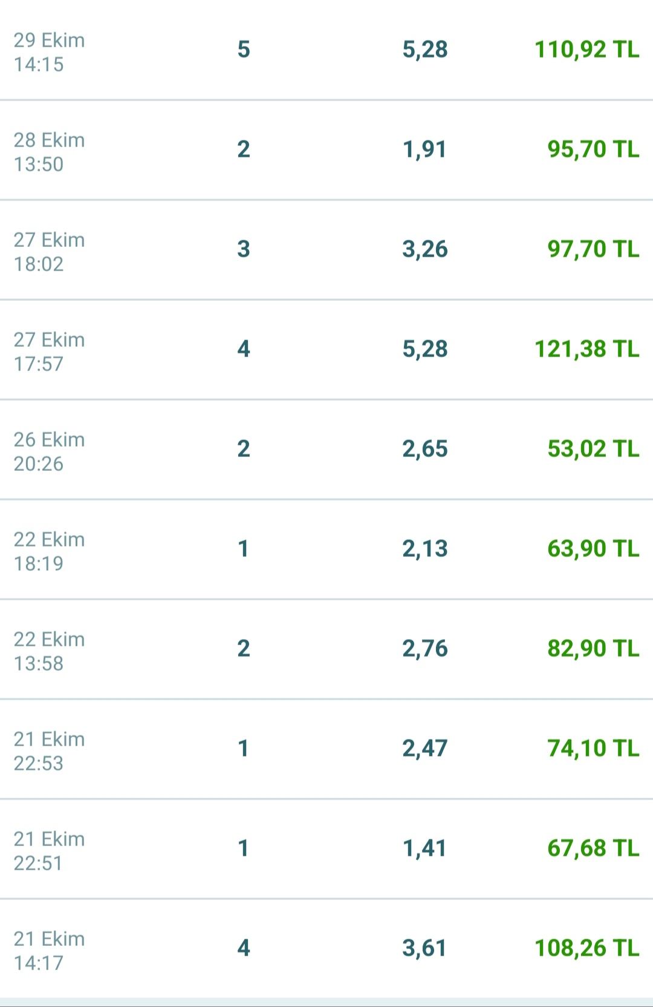The height and width of the screenshot is (1007, 653).
Task: Select the 21 Ekim 22:51 date
Action: pyautogui.click(x=50, y=851)
